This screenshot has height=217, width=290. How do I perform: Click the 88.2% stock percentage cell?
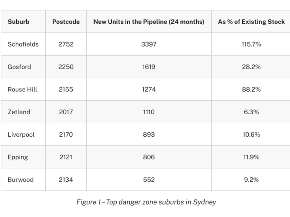(x=251, y=89)
